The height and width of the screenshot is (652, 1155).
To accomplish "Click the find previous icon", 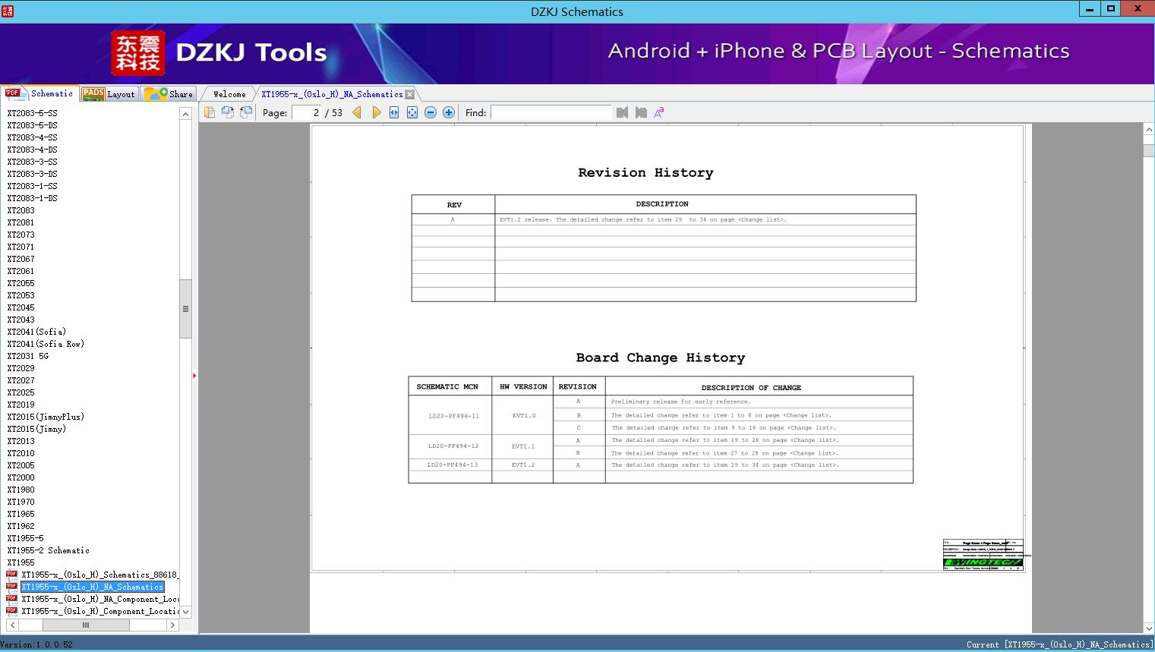I will (x=623, y=112).
